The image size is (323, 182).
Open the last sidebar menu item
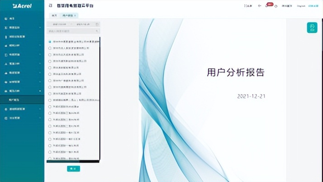[22, 118]
